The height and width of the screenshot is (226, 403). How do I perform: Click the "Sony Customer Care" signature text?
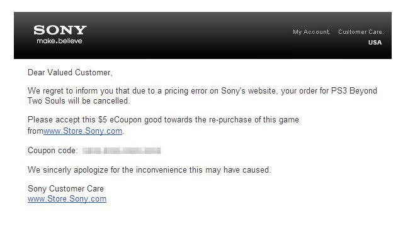pos(65,188)
